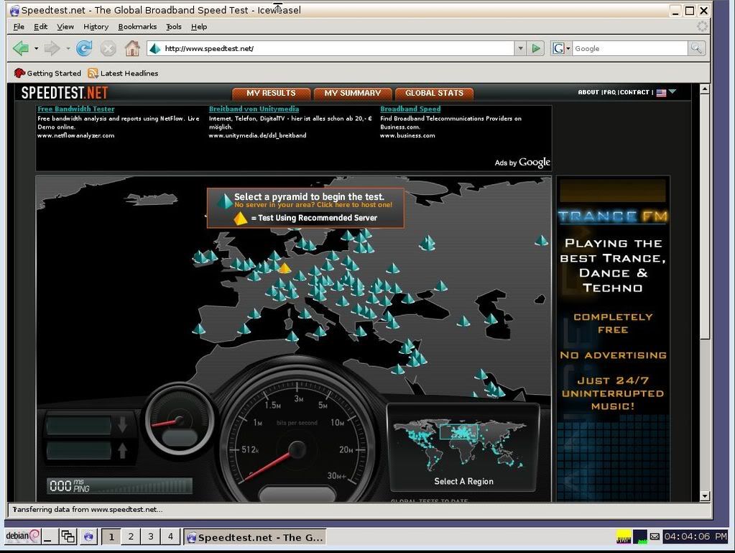The height and width of the screenshot is (553, 735).
Task: Click the page scrollbar up arrow
Action: [705, 89]
